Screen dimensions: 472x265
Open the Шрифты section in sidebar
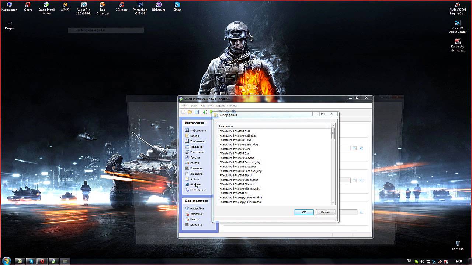point(193,185)
